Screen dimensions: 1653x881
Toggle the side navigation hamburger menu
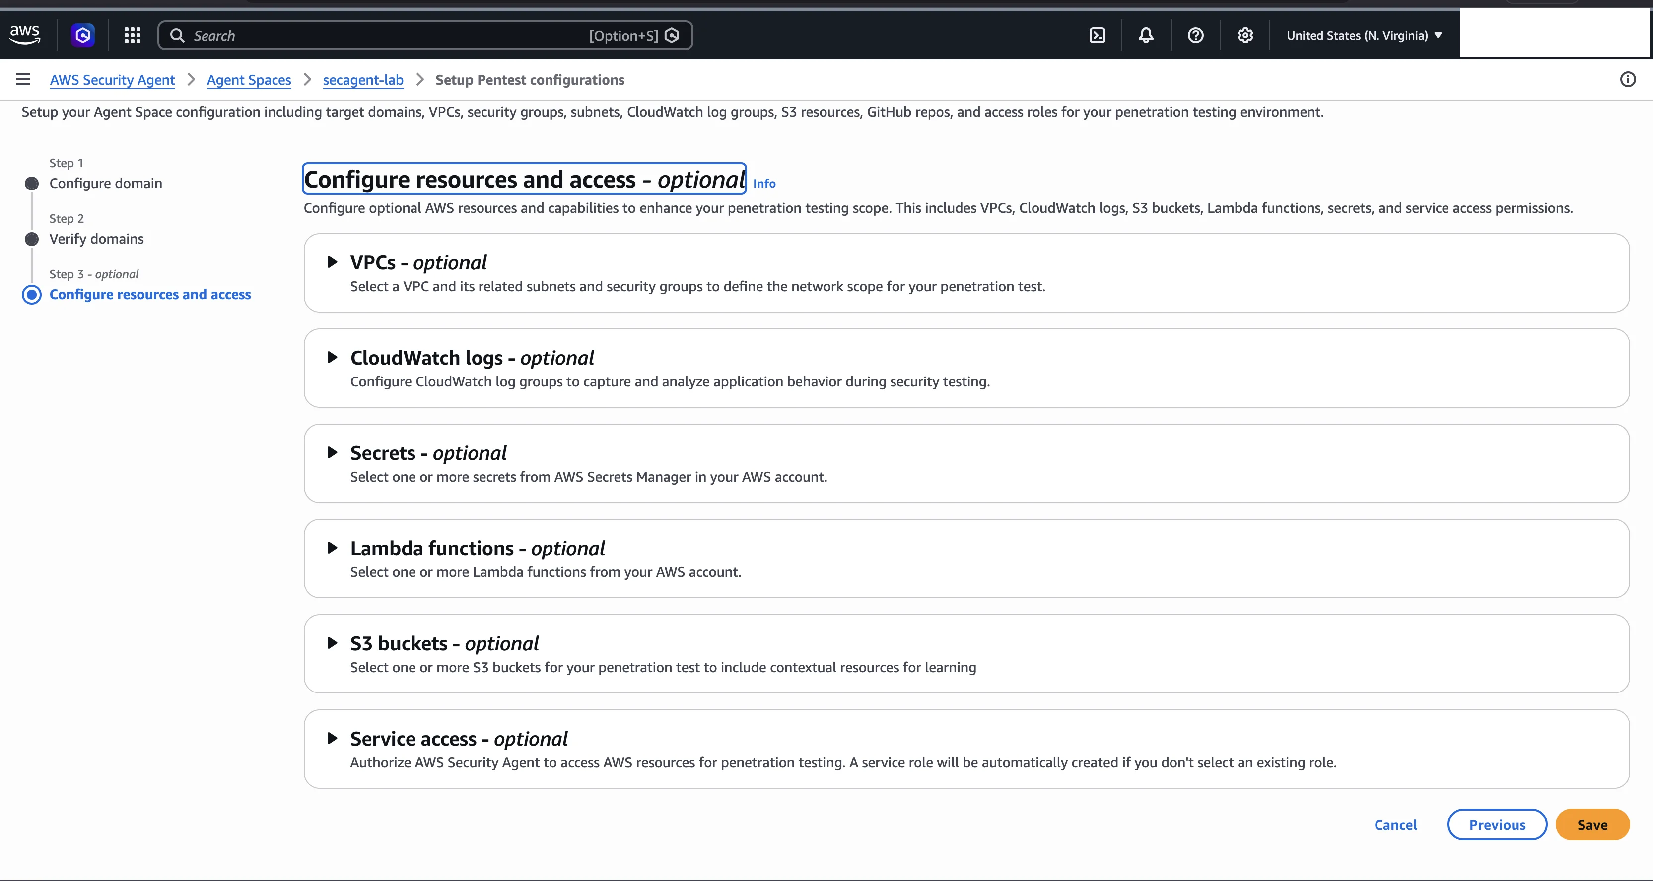tap(23, 79)
